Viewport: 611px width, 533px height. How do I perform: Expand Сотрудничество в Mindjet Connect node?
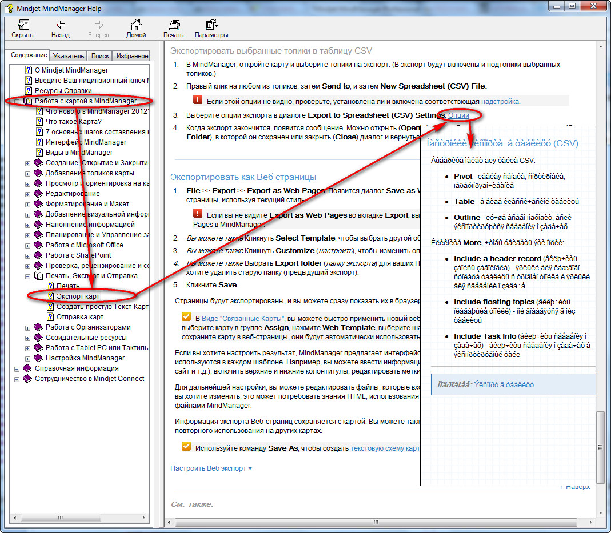17,379
